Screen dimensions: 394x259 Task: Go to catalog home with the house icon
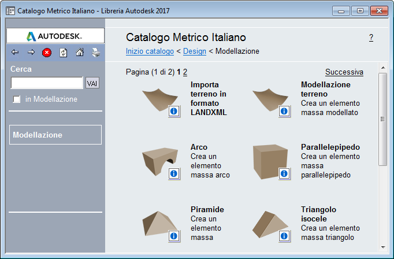(x=80, y=52)
